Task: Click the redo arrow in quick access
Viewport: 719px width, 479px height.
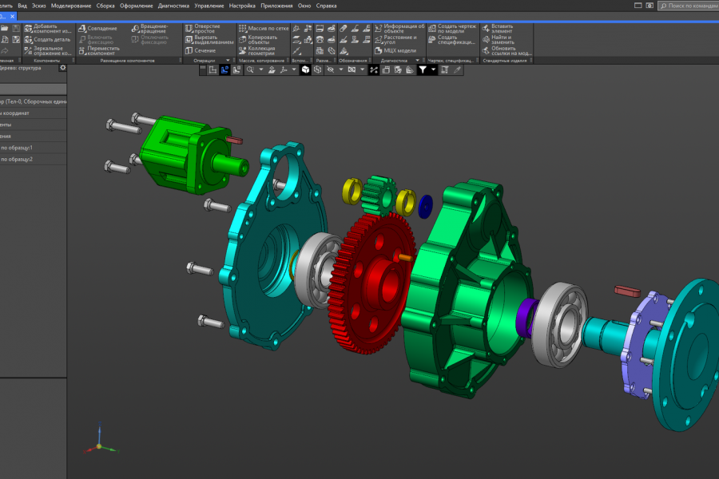Action: [x=5, y=50]
